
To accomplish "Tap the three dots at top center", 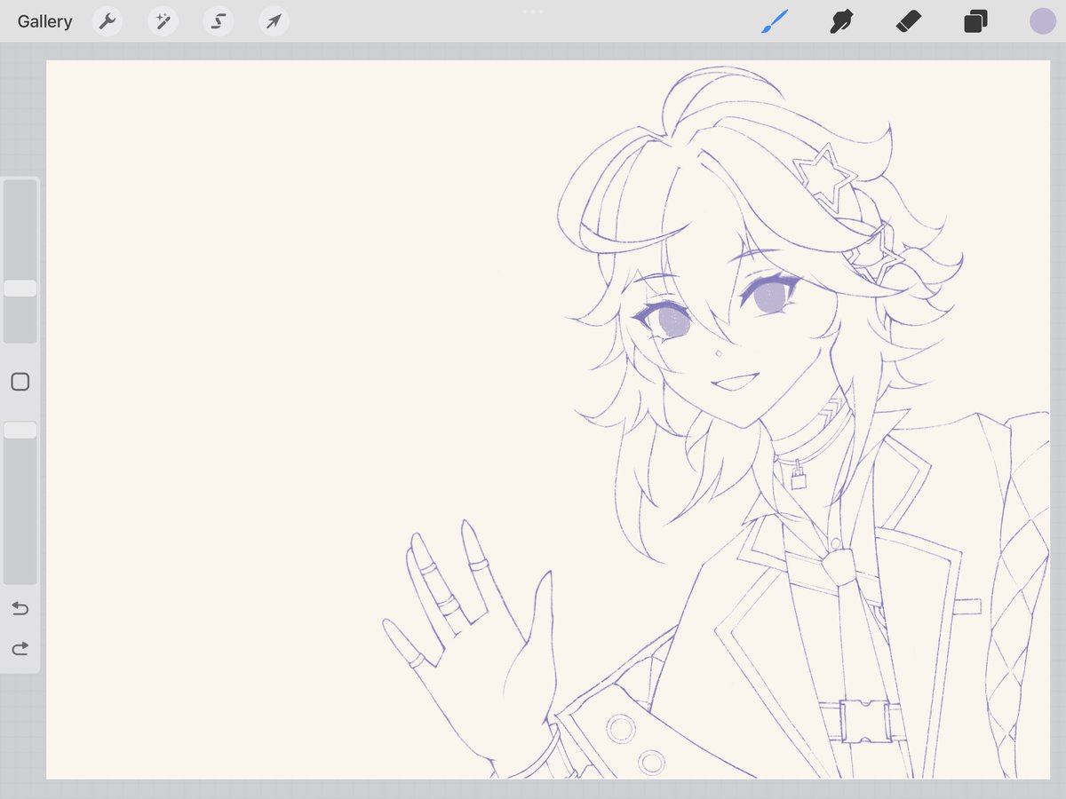I will click(533, 12).
